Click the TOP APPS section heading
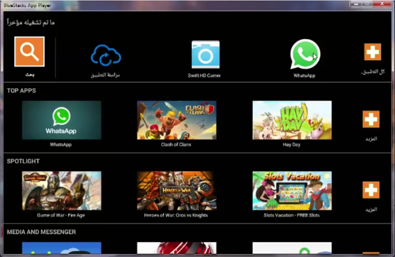The width and height of the screenshot is (395, 257). pyautogui.click(x=21, y=91)
